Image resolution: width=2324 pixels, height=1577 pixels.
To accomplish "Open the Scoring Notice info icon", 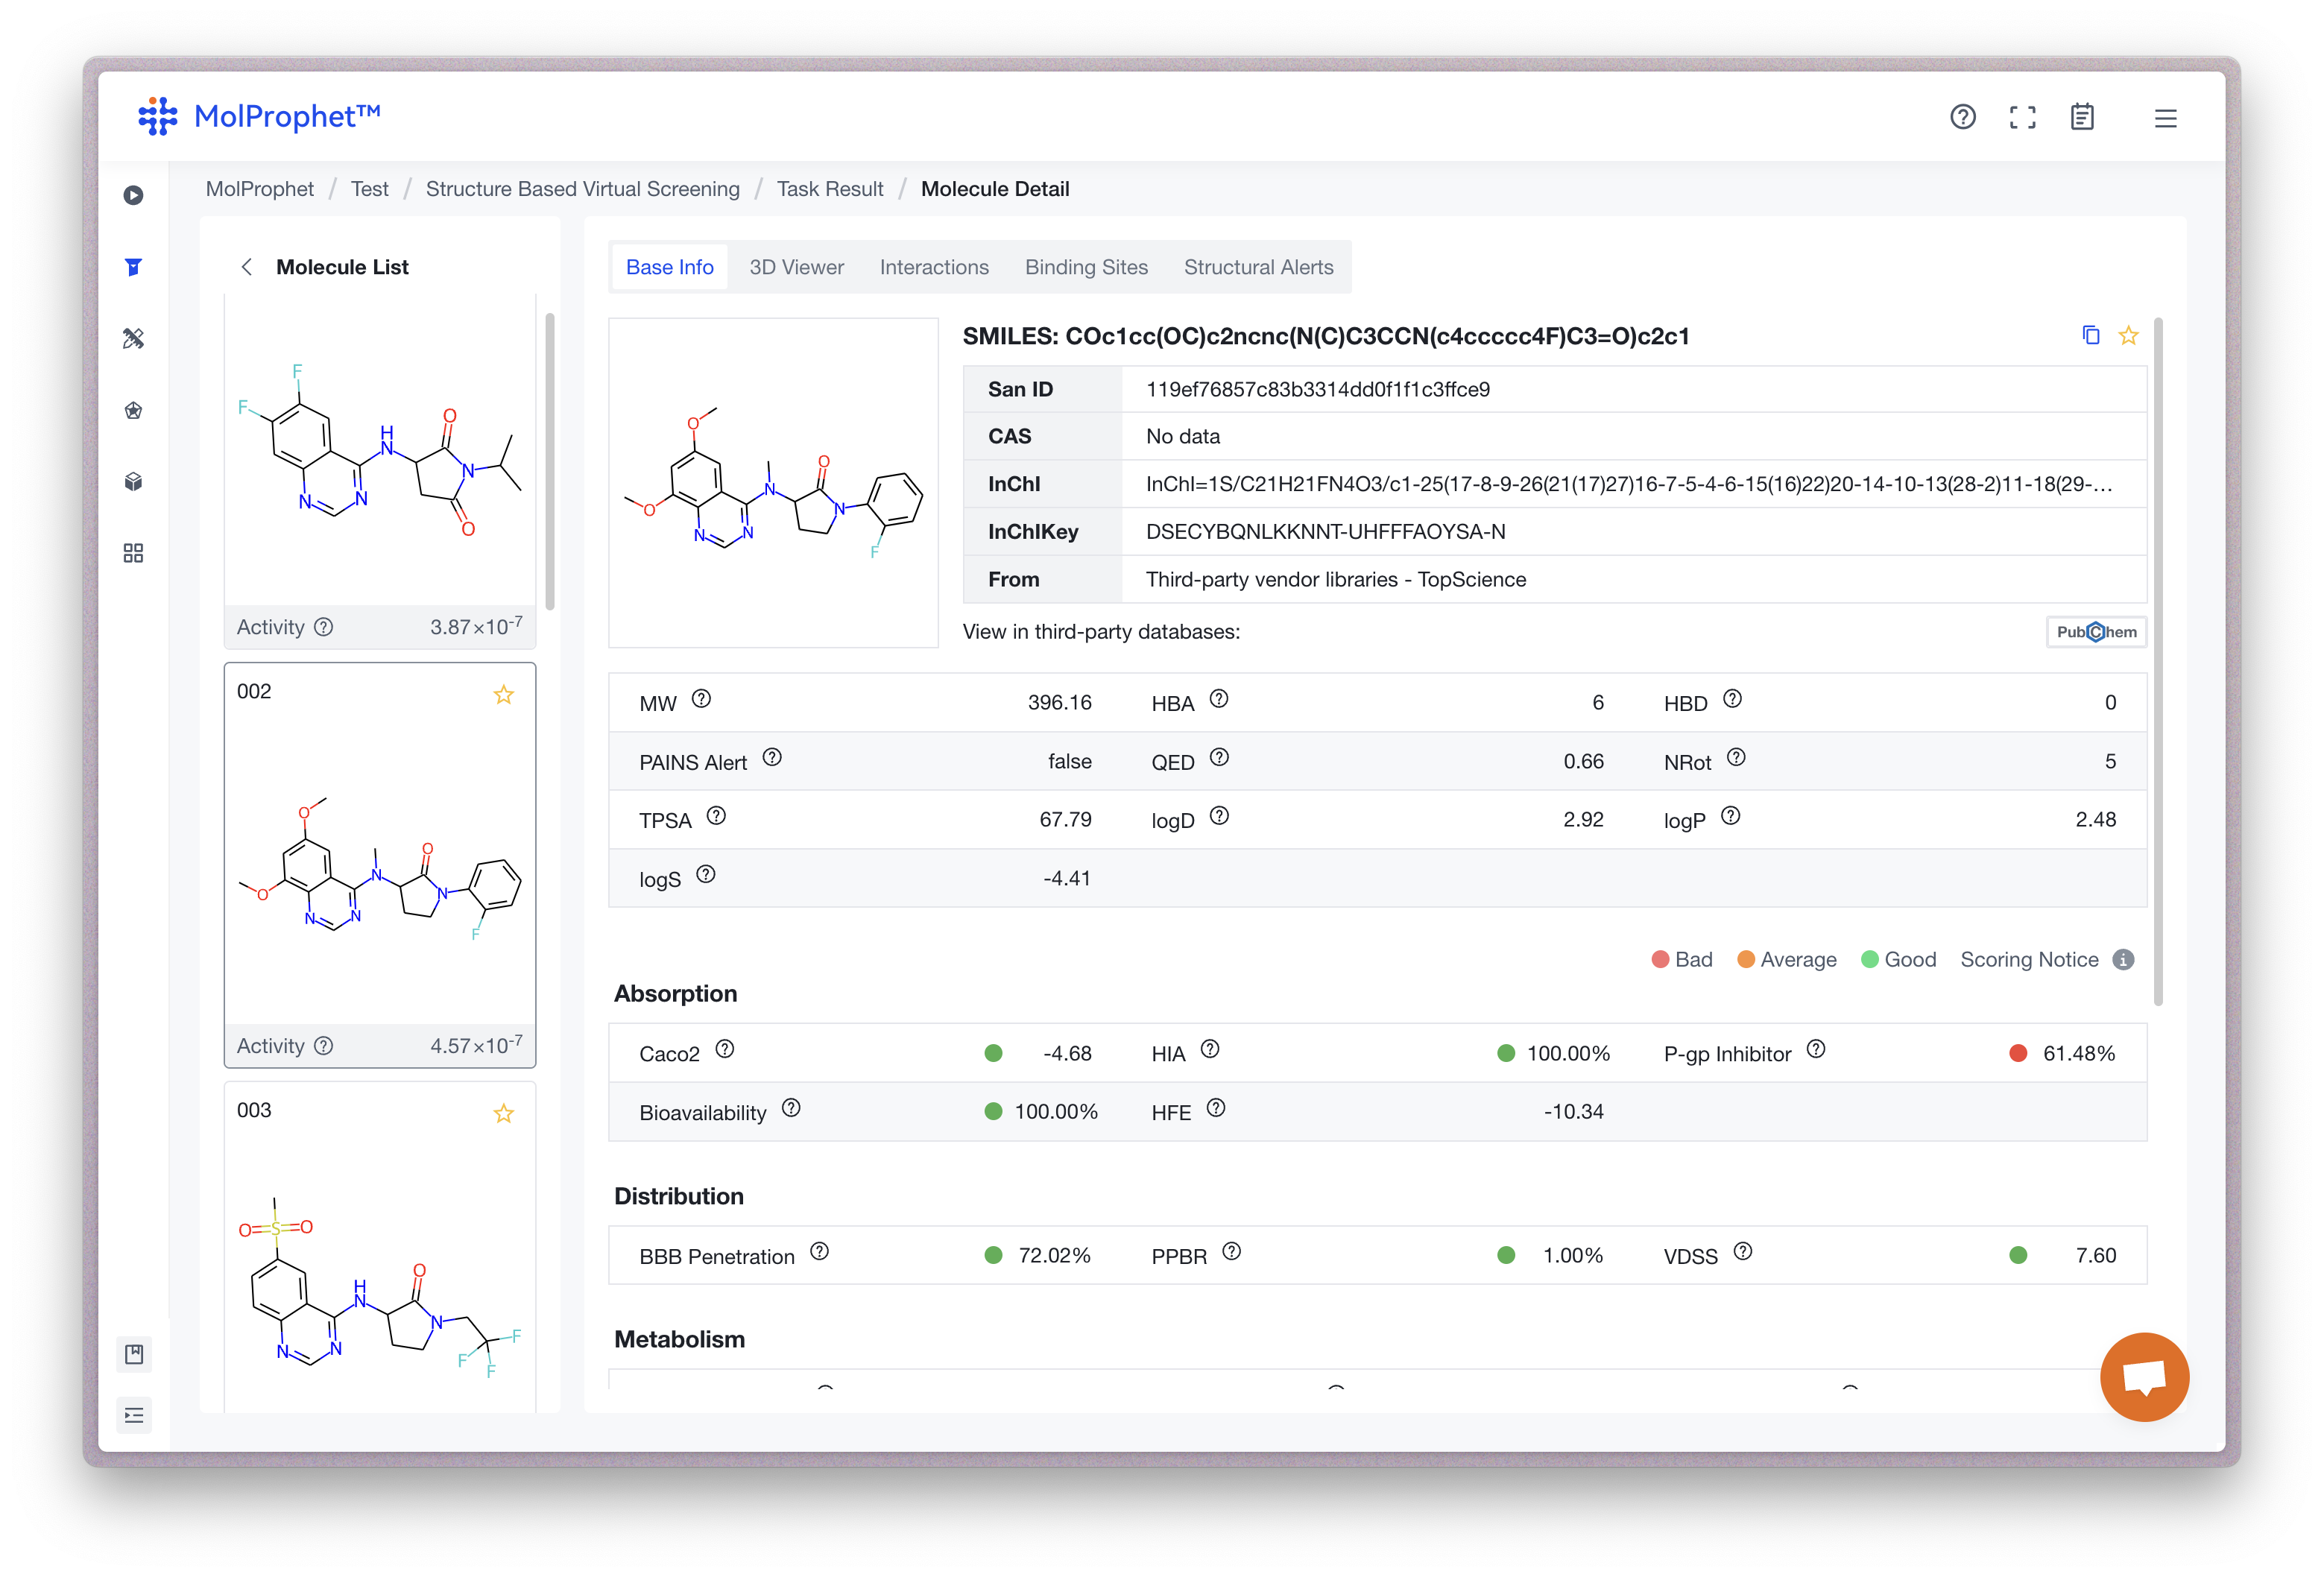I will pyautogui.click(x=2124, y=960).
